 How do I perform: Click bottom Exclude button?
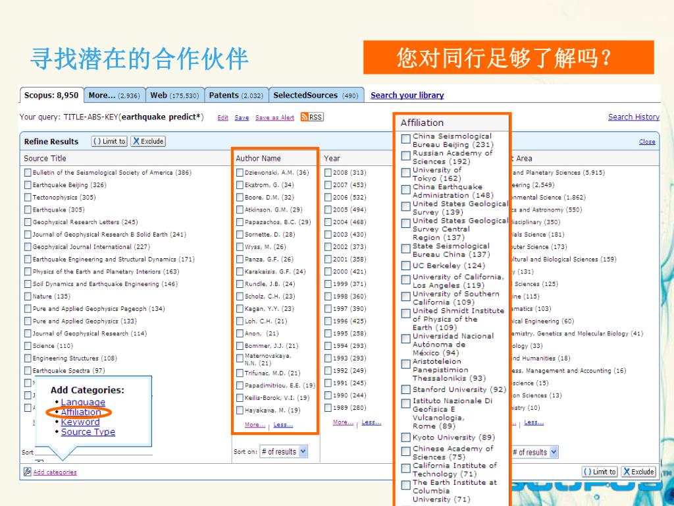[638, 472]
